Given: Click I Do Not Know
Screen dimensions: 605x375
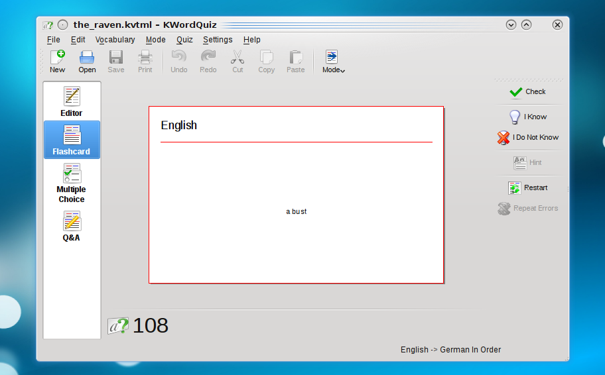Looking at the screenshot, I should [528, 137].
